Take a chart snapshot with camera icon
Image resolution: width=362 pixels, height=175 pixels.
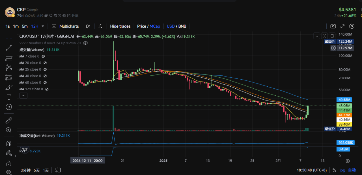point(333,26)
